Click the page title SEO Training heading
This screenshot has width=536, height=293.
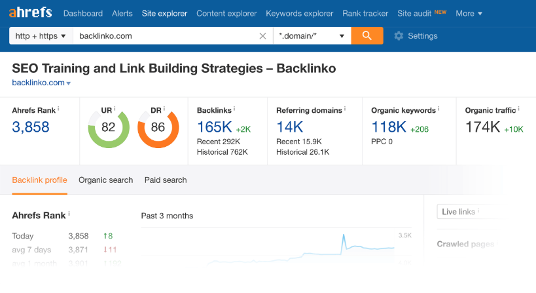tap(174, 68)
